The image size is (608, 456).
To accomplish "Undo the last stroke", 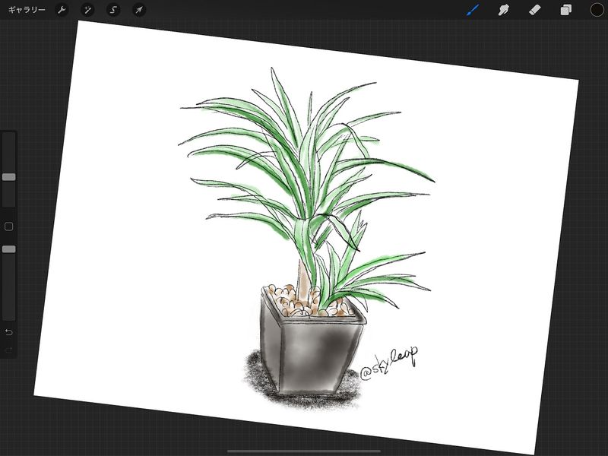I will pos(9,332).
